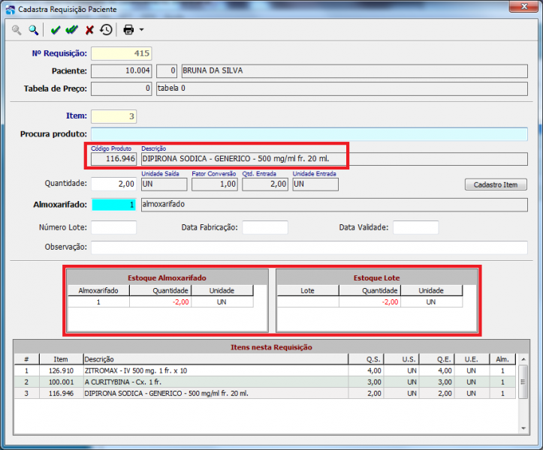543x450 pixels.
Task: Click the Quantidade input field
Action: [x=113, y=184]
